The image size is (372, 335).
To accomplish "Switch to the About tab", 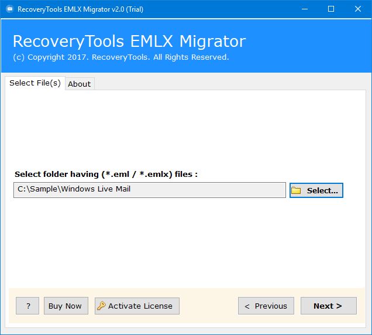I will (x=80, y=84).
